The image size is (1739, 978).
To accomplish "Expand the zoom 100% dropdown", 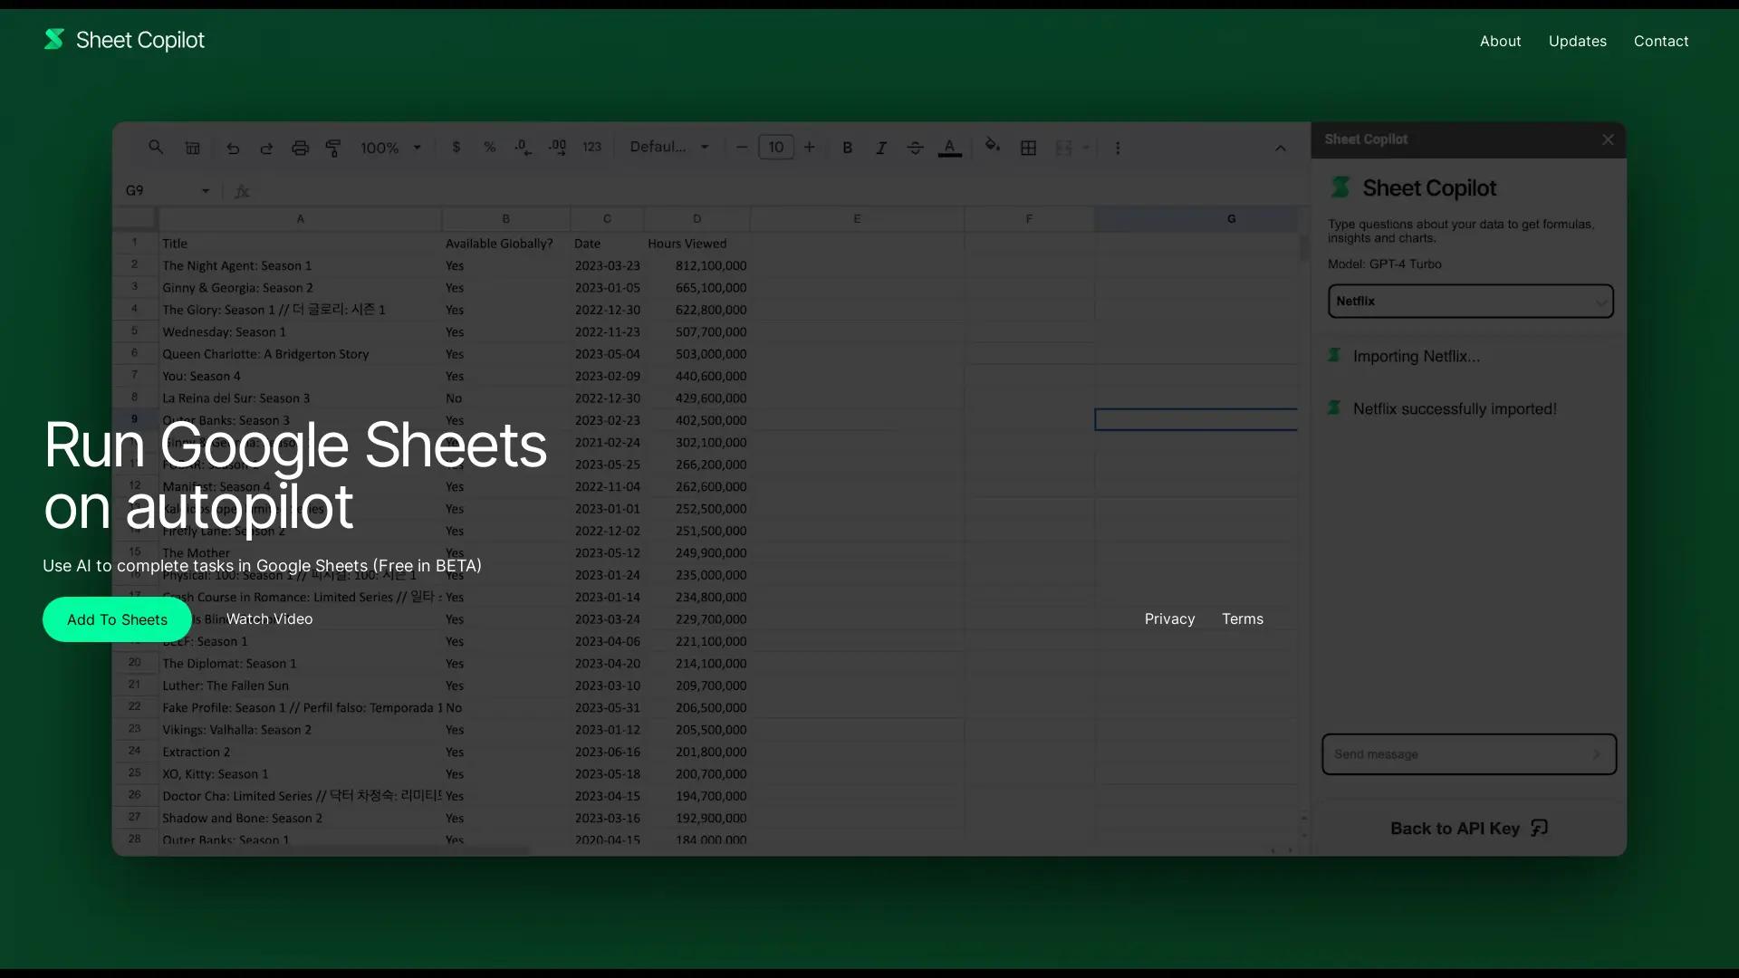I will point(391,147).
